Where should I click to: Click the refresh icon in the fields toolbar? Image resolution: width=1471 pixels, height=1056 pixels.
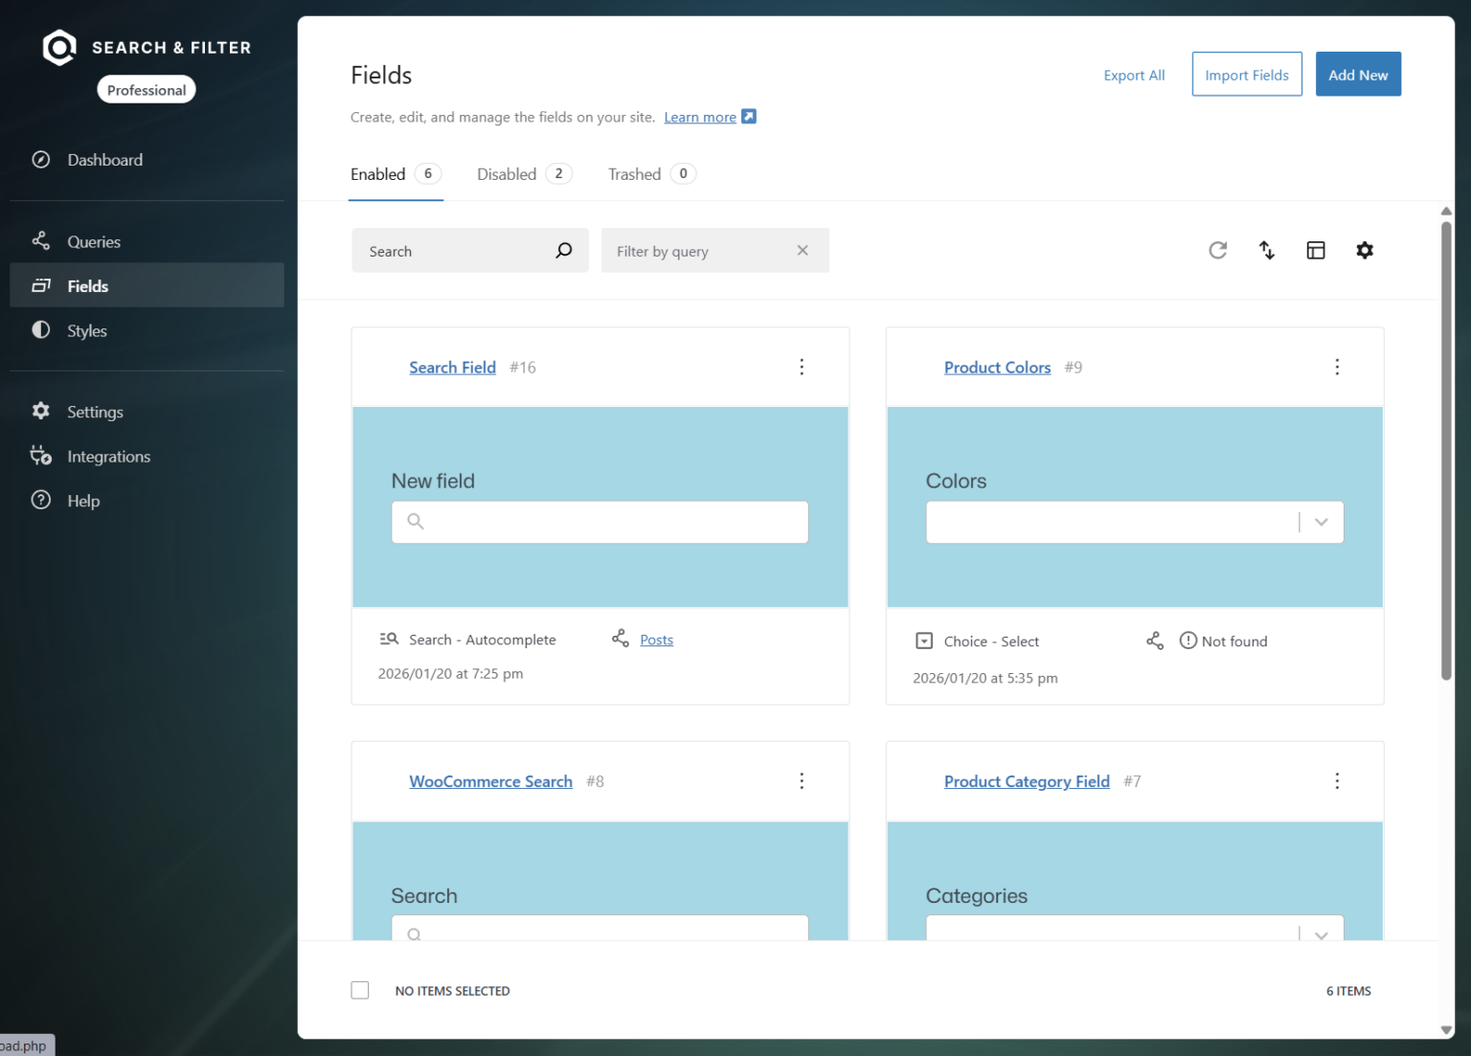[1217, 250]
